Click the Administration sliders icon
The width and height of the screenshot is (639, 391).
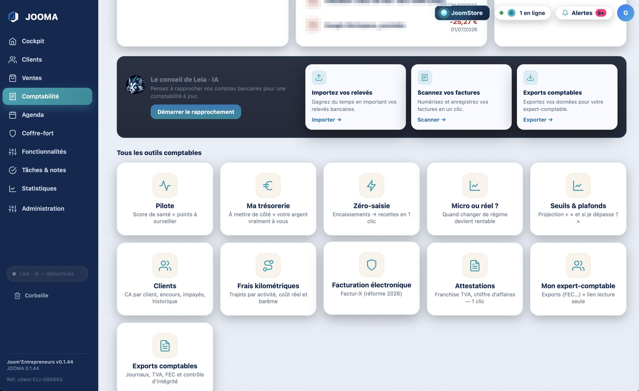[13, 209]
